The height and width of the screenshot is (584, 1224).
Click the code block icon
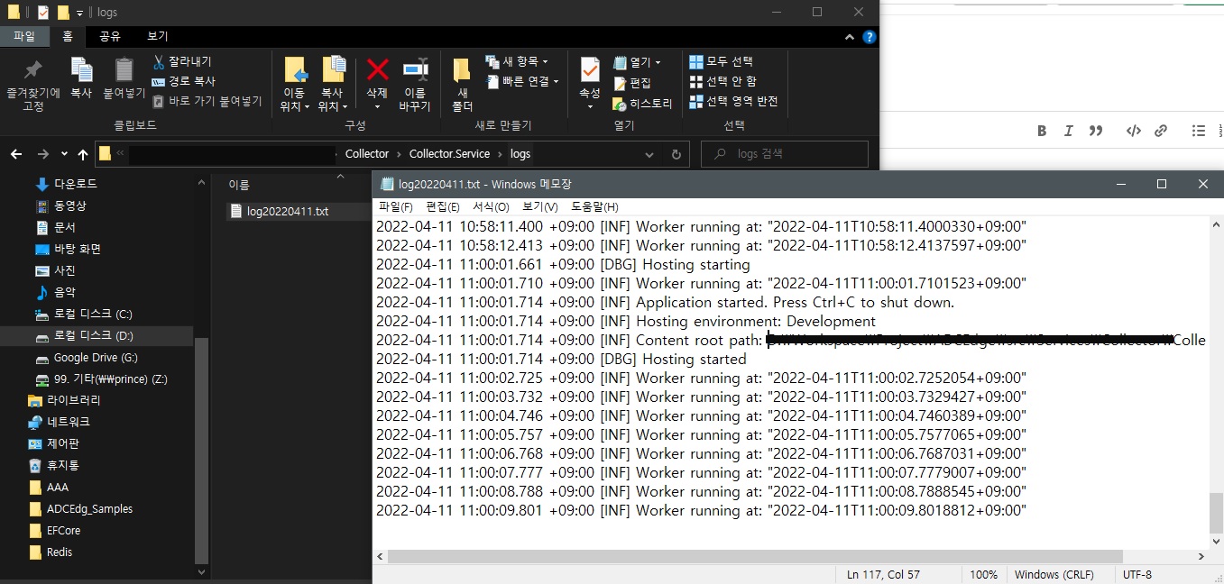1133,131
